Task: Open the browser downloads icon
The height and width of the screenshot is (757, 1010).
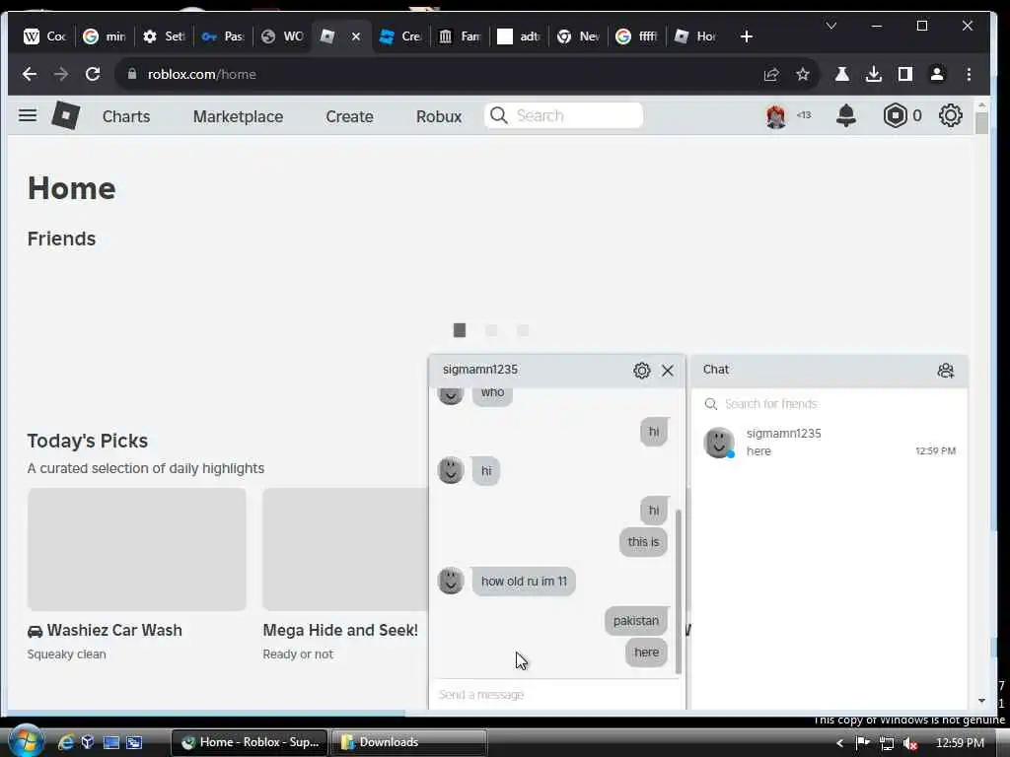Action: click(874, 74)
